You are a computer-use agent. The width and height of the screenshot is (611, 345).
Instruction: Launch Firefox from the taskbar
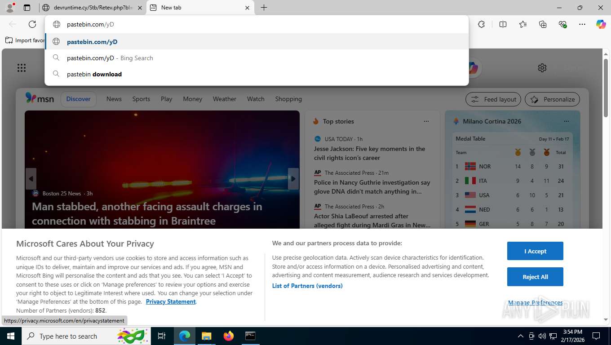(x=229, y=336)
